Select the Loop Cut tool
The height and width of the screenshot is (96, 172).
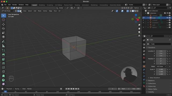(x=3, y=67)
